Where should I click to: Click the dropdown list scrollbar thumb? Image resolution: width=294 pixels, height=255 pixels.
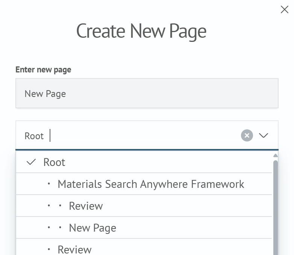[x=276, y=207]
